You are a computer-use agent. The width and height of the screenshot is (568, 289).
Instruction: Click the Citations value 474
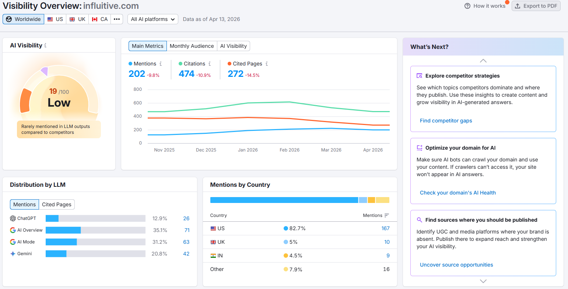(186, 74)
